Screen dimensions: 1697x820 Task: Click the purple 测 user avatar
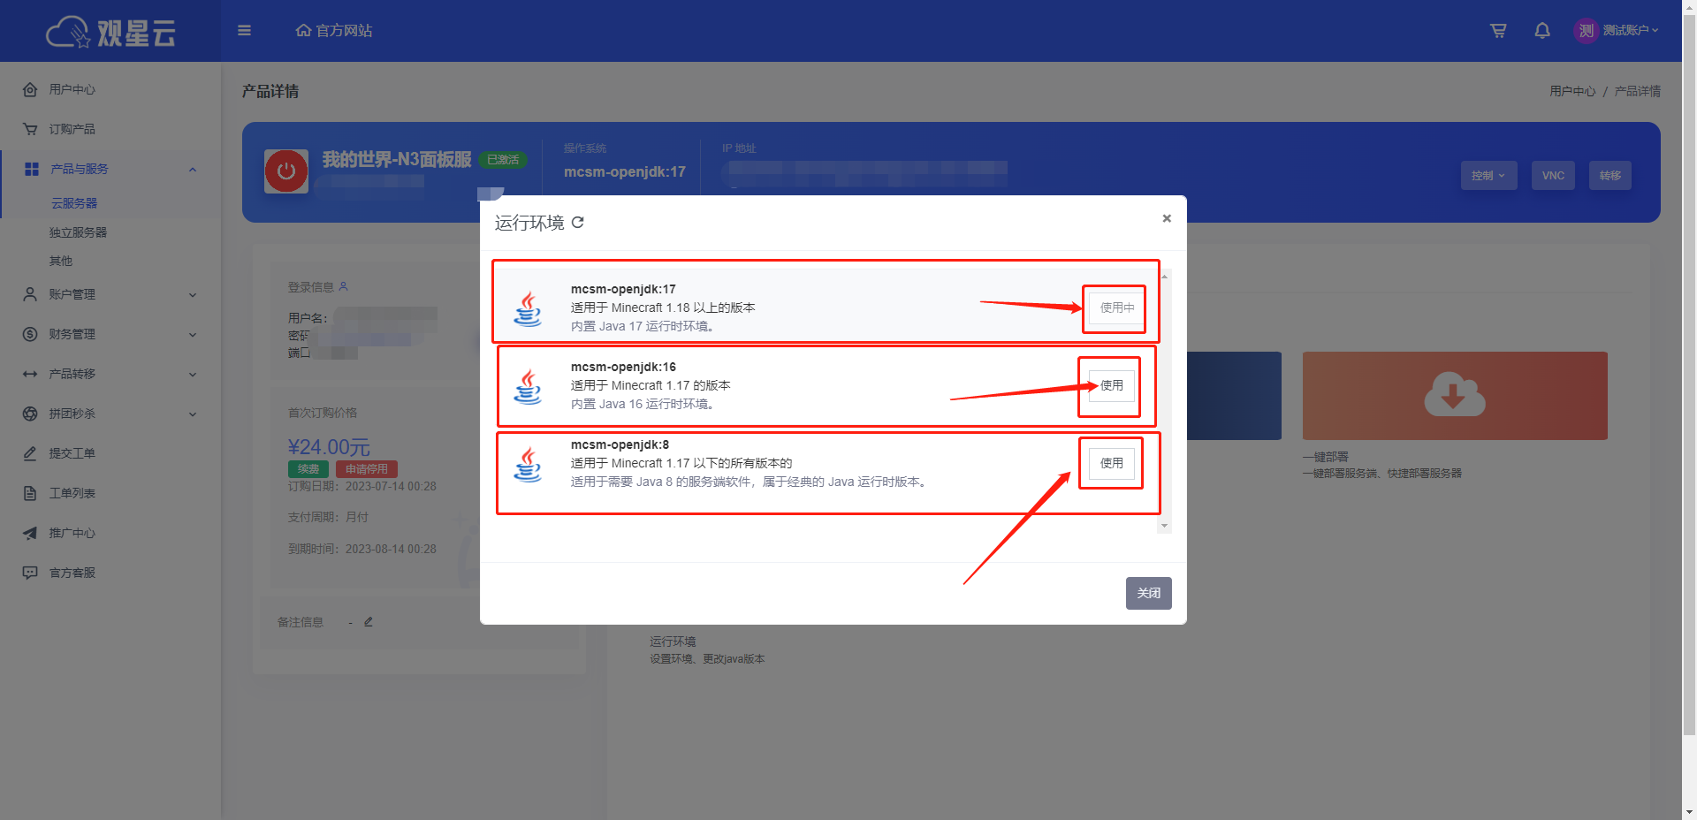click(1587, 30)
